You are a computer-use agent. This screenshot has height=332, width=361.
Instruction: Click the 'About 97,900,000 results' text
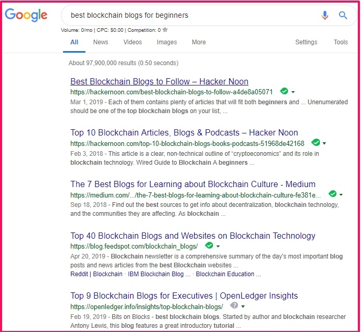click(x=123, y=63)
